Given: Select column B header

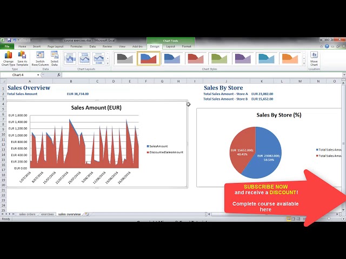Looking at the screenshot, I should click(71, 81).
